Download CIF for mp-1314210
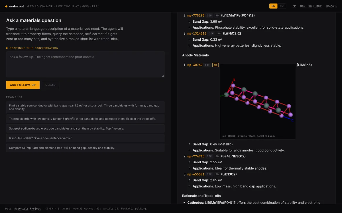 (x=211, y=34)
